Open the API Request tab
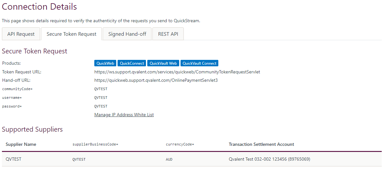 point(21,34)
